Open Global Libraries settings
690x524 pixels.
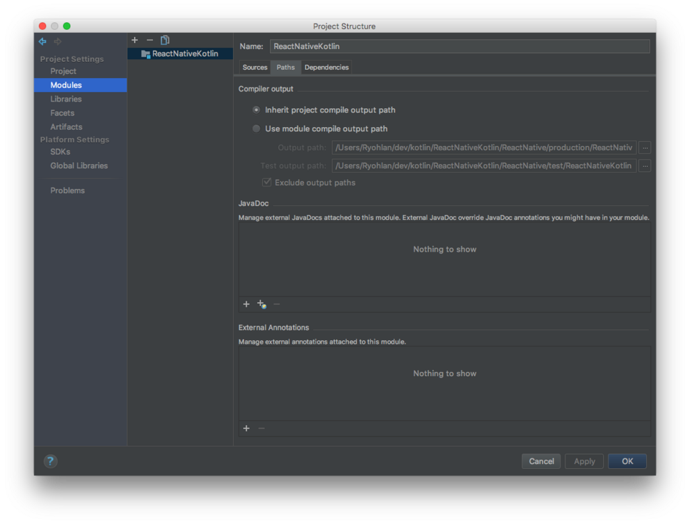(x=81, y=165)
